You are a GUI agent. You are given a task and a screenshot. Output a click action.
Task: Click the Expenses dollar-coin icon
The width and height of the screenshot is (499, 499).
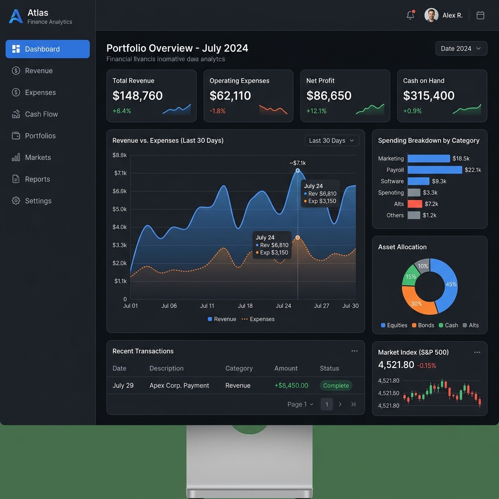pos(16,92)
